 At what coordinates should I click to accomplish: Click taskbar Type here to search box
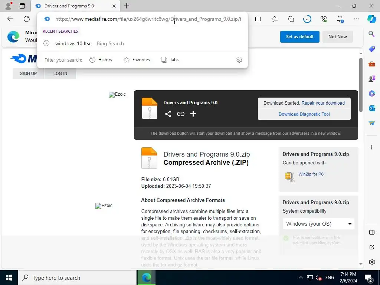coord(77,278)
